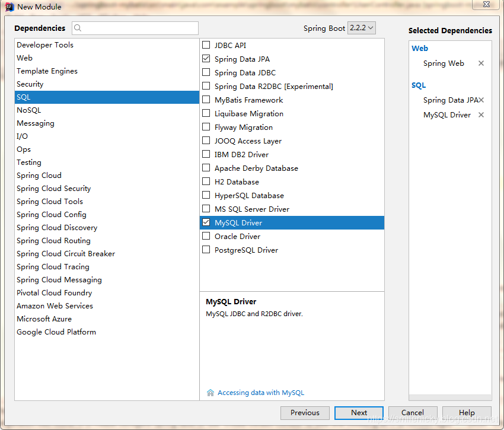Click the IntelliJ icon in the title bar

9,7
